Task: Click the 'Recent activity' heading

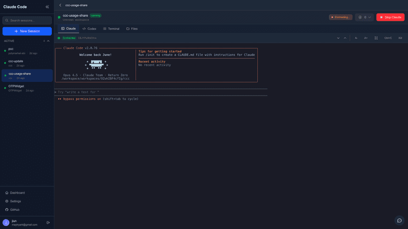Action: 152,62
